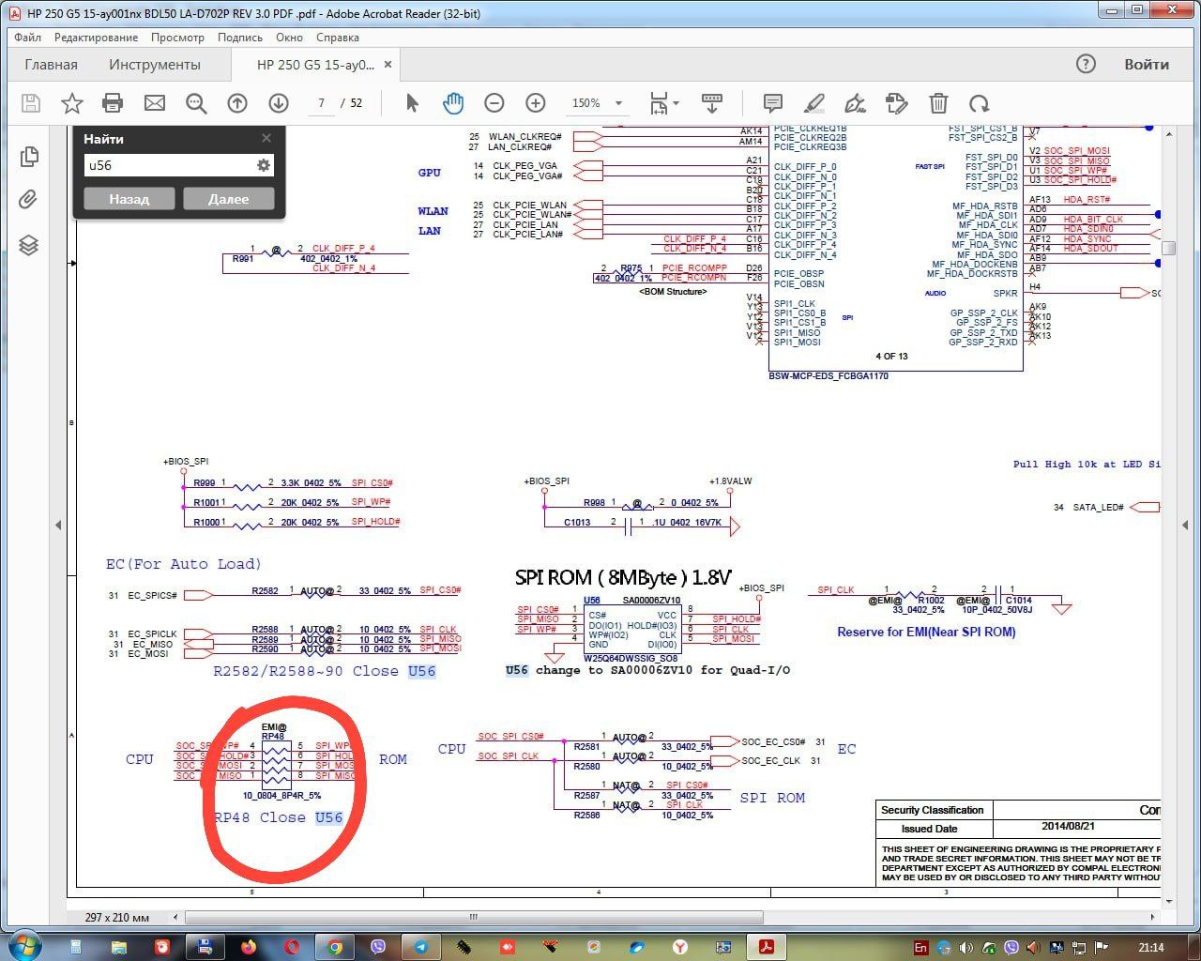
Task: Activate the Hand pan tool
Action: [453, 103]
